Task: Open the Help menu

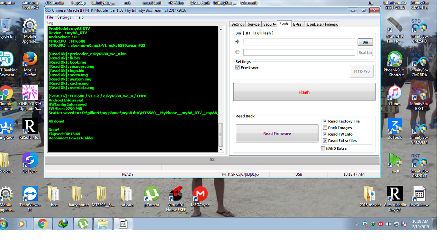Action: 79,17
